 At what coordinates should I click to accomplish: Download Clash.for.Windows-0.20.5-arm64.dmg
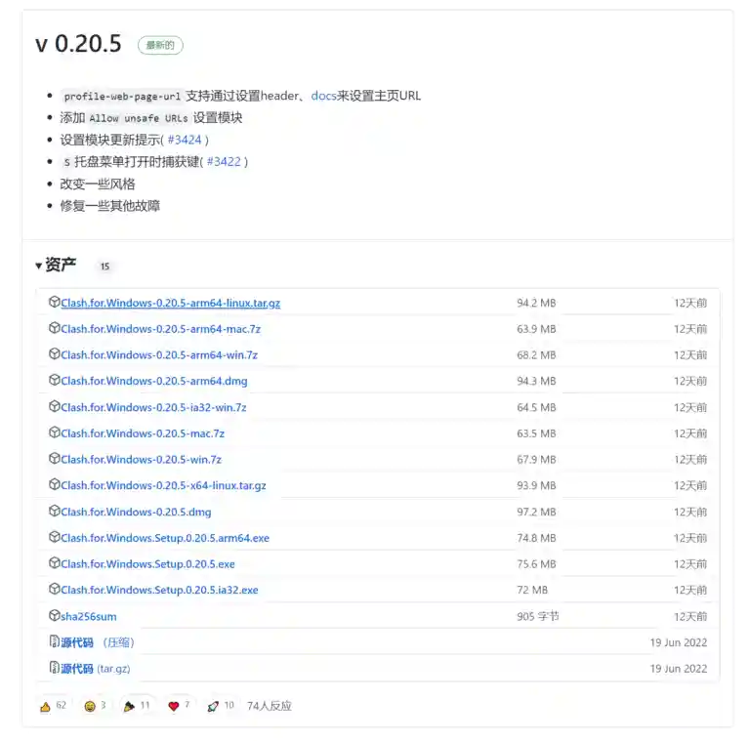pyautogui.click(x=154, y=381)
